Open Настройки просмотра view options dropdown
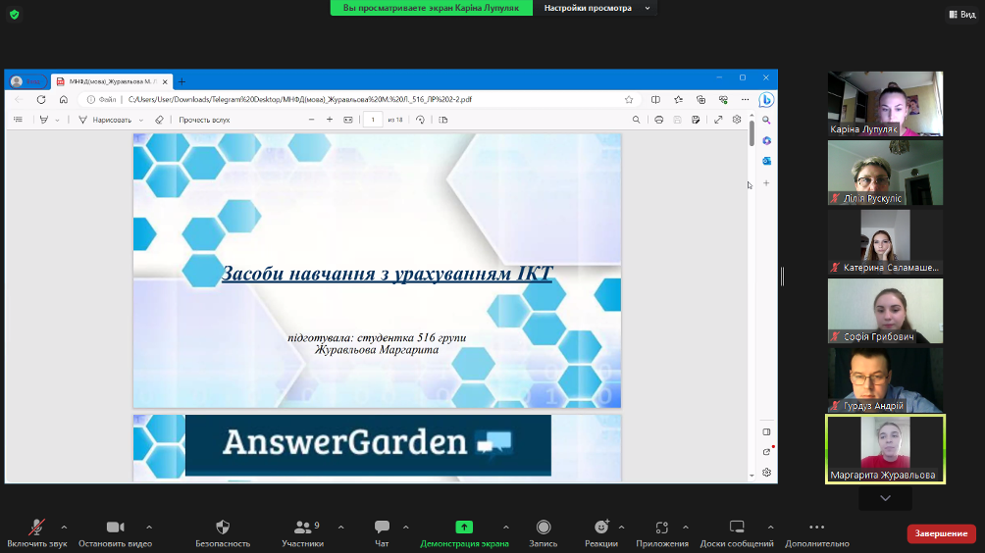985x553 pixels. click(x=597, y=8)
